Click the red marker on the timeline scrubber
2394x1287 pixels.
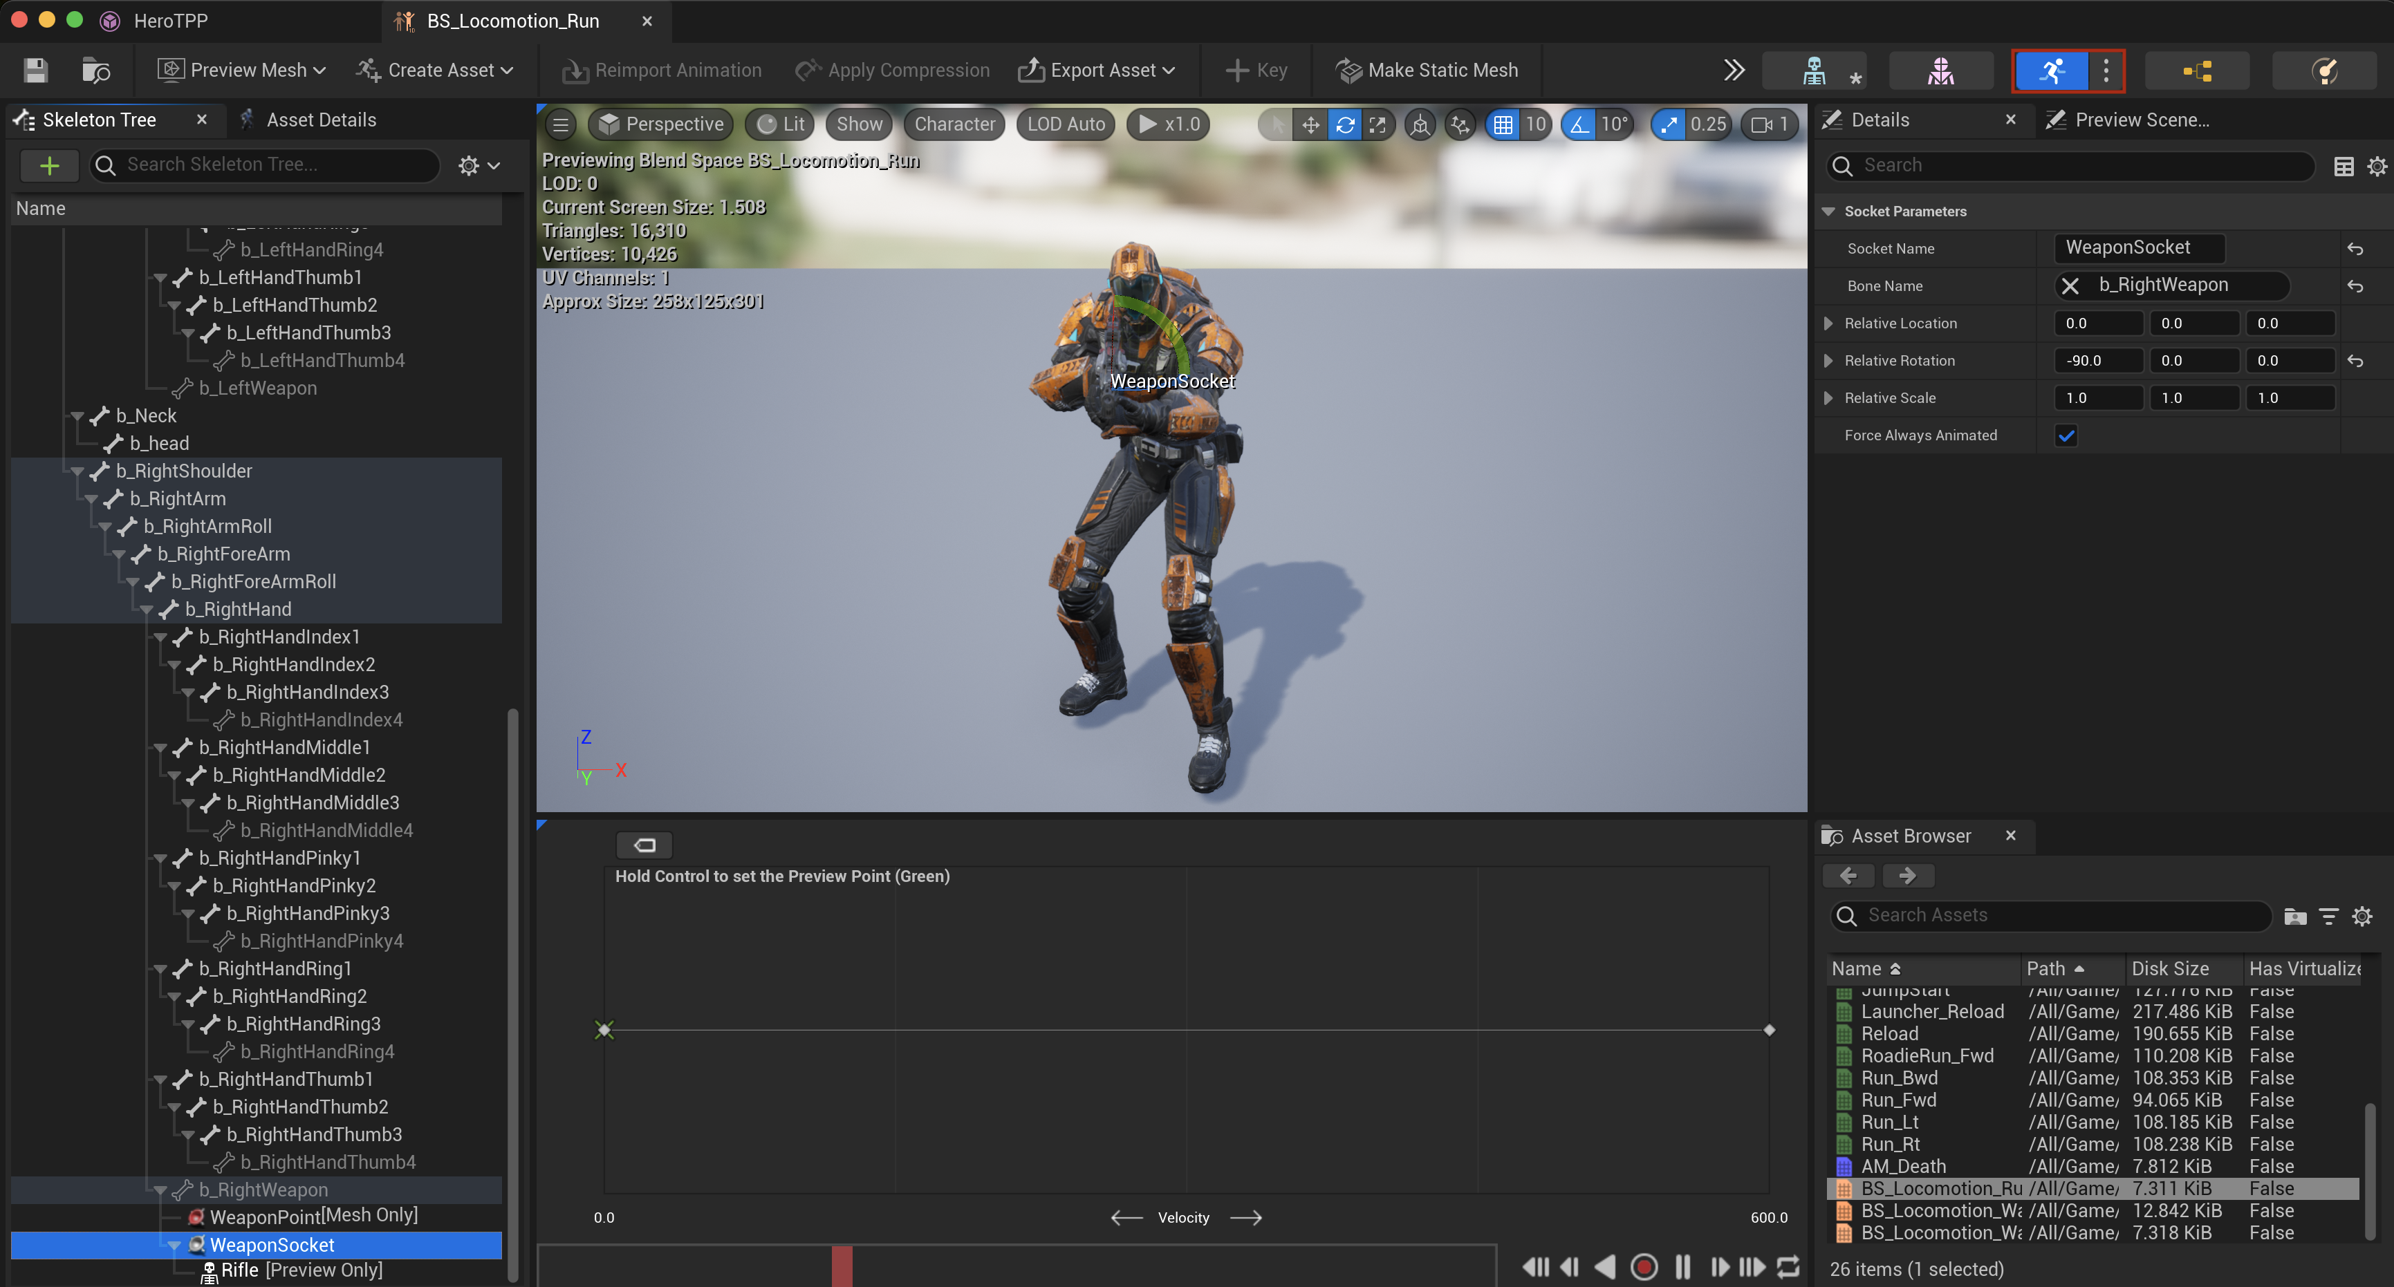841,1268
